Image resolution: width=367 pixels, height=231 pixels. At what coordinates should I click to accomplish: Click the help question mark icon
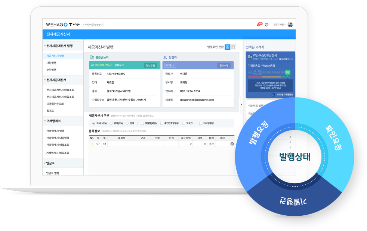266,25
